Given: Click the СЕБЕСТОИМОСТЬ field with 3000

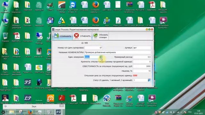Looking at the screenshot, I should click(x=142, y=66).
